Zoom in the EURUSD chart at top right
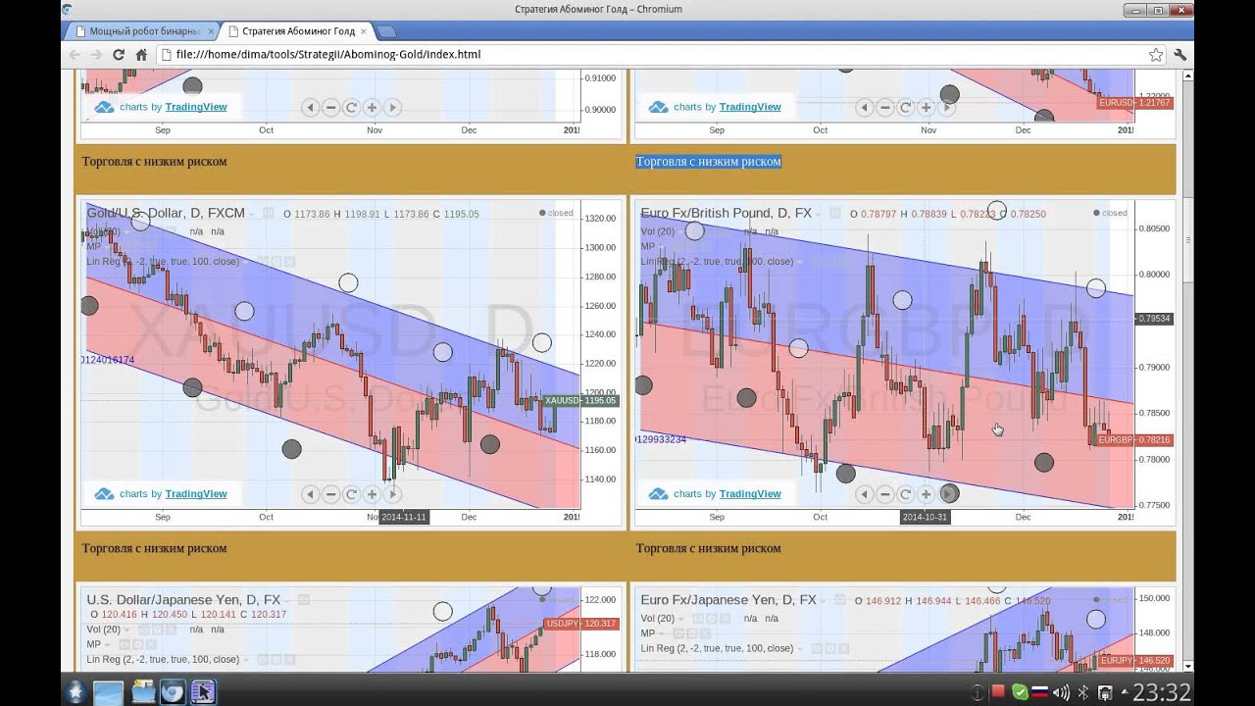1255x706 pixels. (926, 108)
